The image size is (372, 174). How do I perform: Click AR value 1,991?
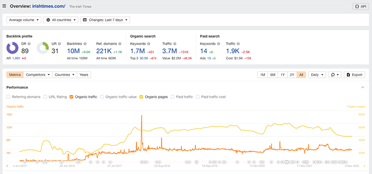point(16,58)
